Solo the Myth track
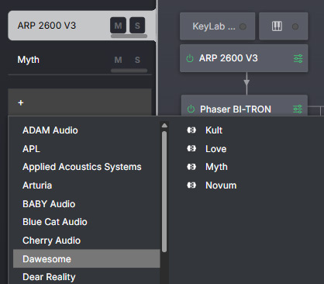The width and height of the screenshot is (324, 284). click(137, 60)
